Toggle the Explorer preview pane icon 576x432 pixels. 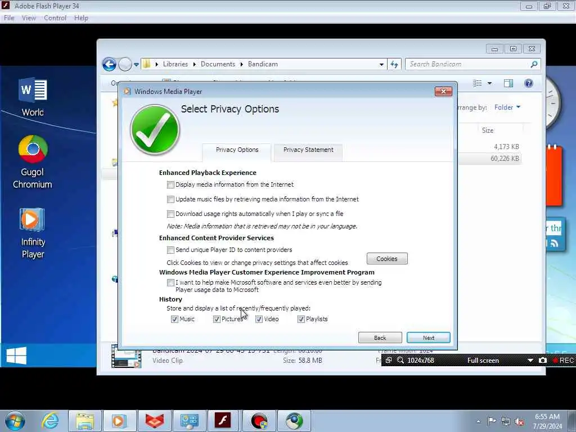508,83
